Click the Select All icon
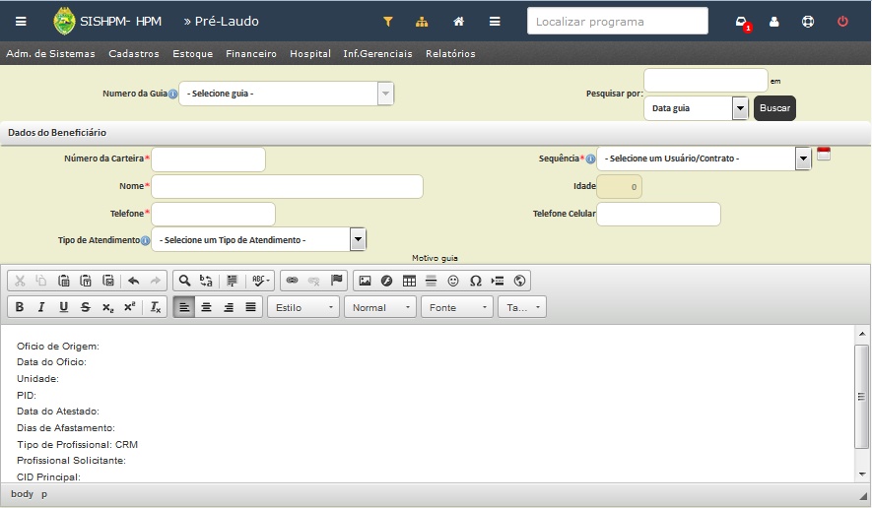 [x=232, y=281]
